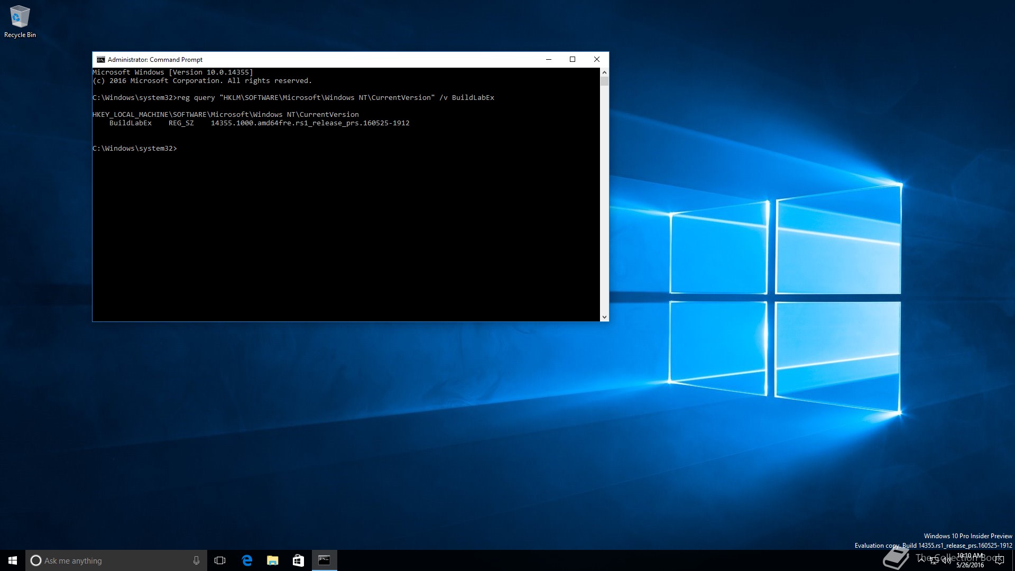1015x571 pixels.
Task: Click the Windows Start button
Action: [x=13, y=560]
